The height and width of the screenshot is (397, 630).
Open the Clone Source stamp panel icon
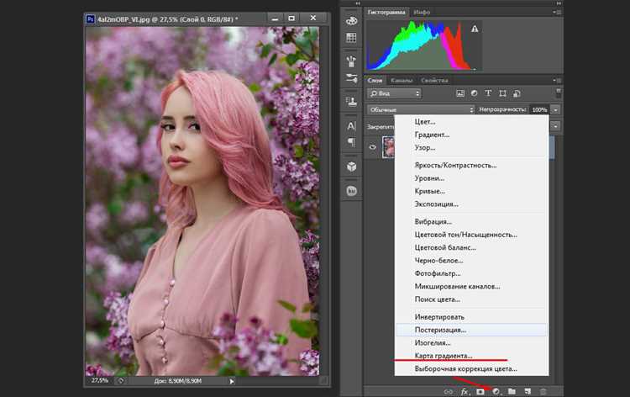click(x=352, y=102)
